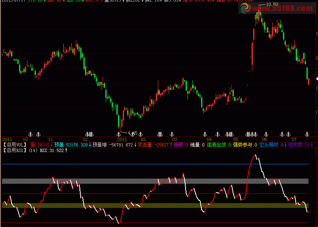Click the 05 month axis label
The image size is (318, 227).
click(236, 139)
